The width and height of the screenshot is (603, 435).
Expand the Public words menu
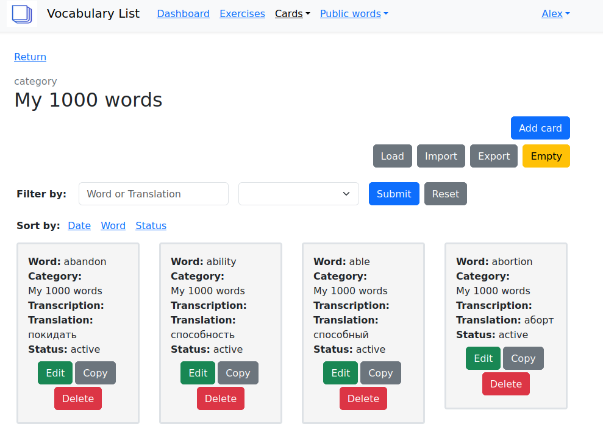(354, 13)
